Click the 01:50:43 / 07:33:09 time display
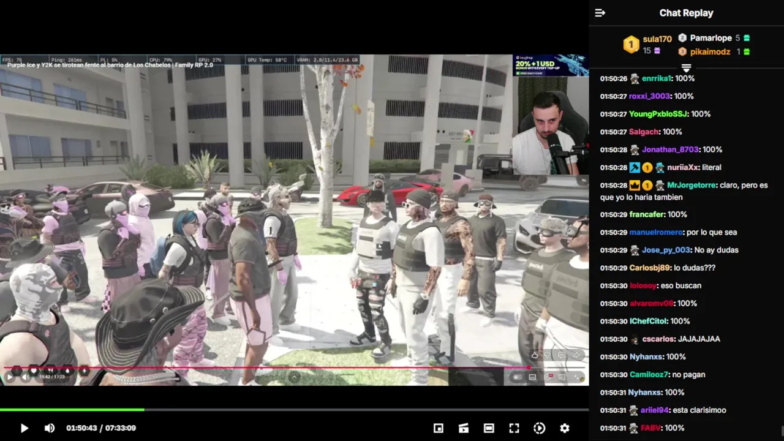Viewport: 784px width, 441px height. [x=101, y=428]
